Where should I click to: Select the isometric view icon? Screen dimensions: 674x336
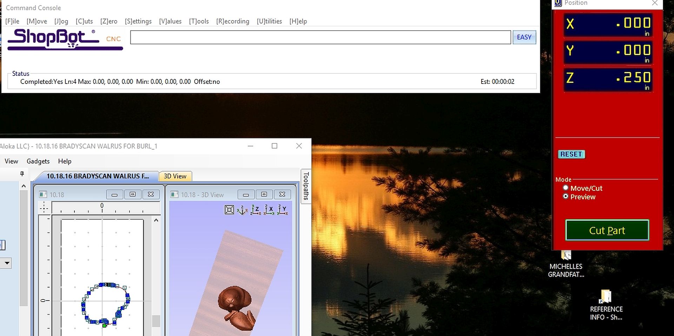click(x=242, y=210)
